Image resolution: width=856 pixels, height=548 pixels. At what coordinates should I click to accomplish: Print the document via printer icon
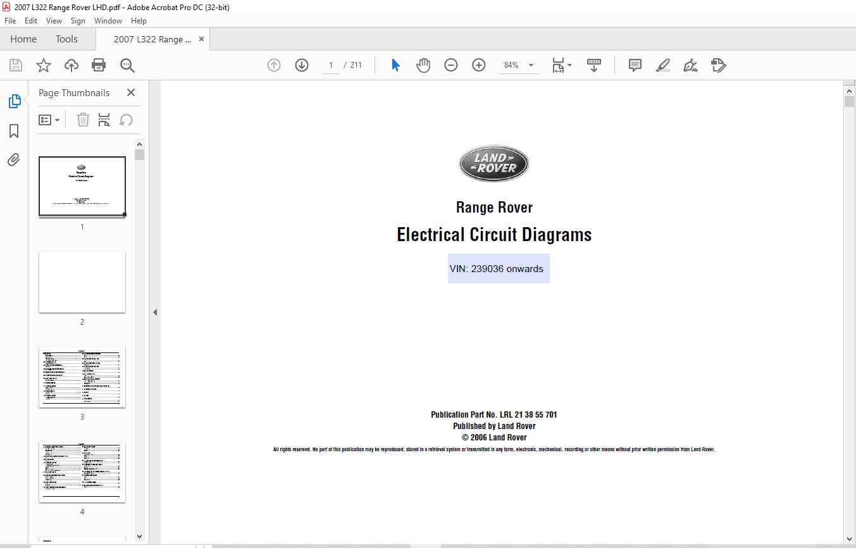point(99,65)
